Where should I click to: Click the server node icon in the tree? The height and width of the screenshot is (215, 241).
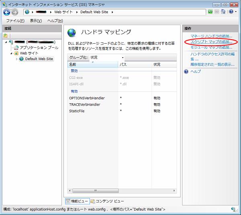click(11, 42)
